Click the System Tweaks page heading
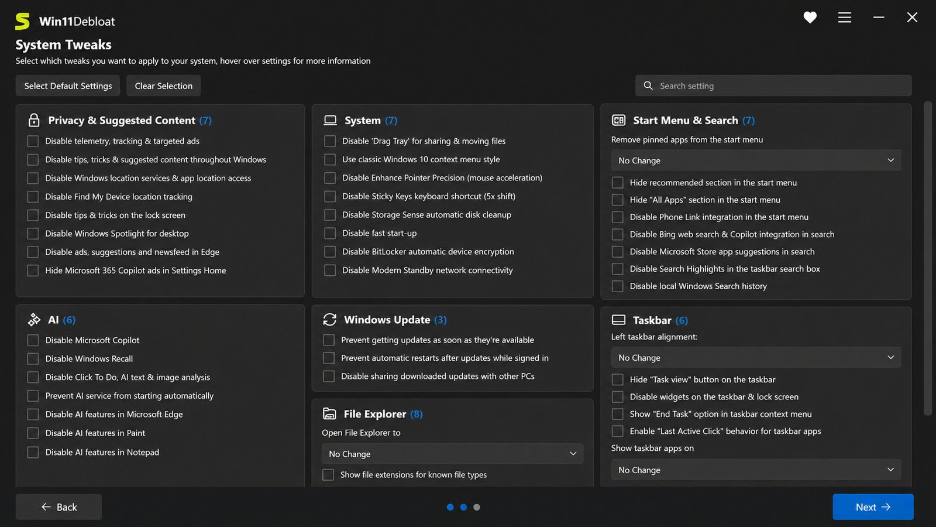This screenshot has width=936, height=527. tap(63, 45)
